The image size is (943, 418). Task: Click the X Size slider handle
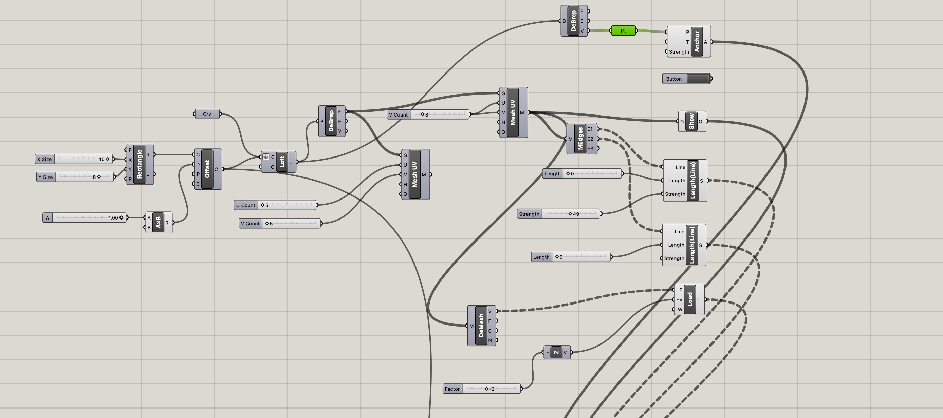tap(108, 159)
